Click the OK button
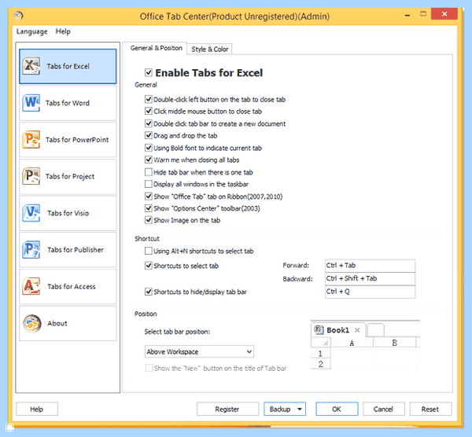The height and width of the screenshot is (437, 472). point(337,409)
